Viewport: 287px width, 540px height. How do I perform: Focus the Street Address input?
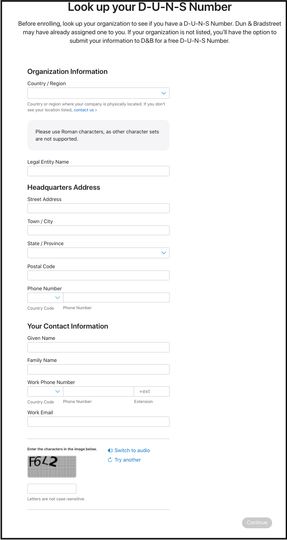coord(98,208)
